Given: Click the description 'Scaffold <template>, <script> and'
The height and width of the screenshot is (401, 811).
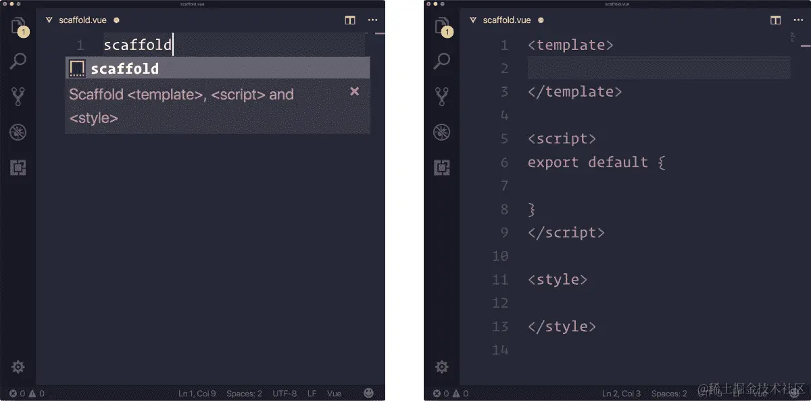Looking at the screenshot, I should [181, 95].
